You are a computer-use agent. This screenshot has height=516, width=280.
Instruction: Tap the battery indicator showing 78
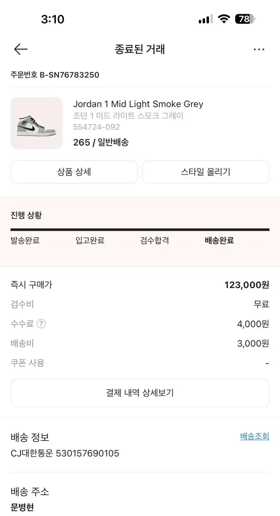tap(244, 19)
